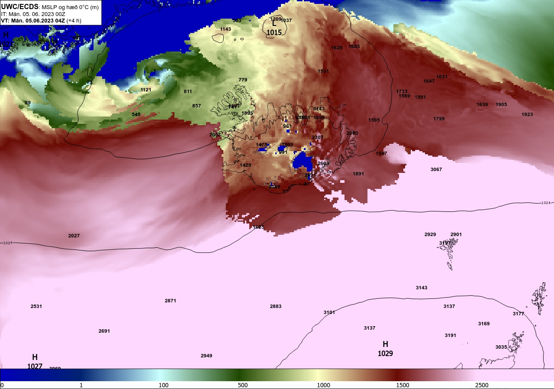
Task: Select the 'IT: Mán. 05. 06. 2023 00Z' line
Action: pos(33,14)
